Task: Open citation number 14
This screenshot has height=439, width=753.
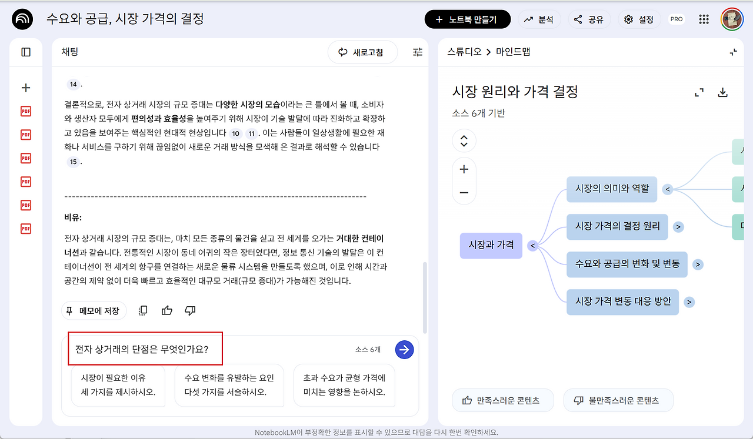Action: [73, 85]
